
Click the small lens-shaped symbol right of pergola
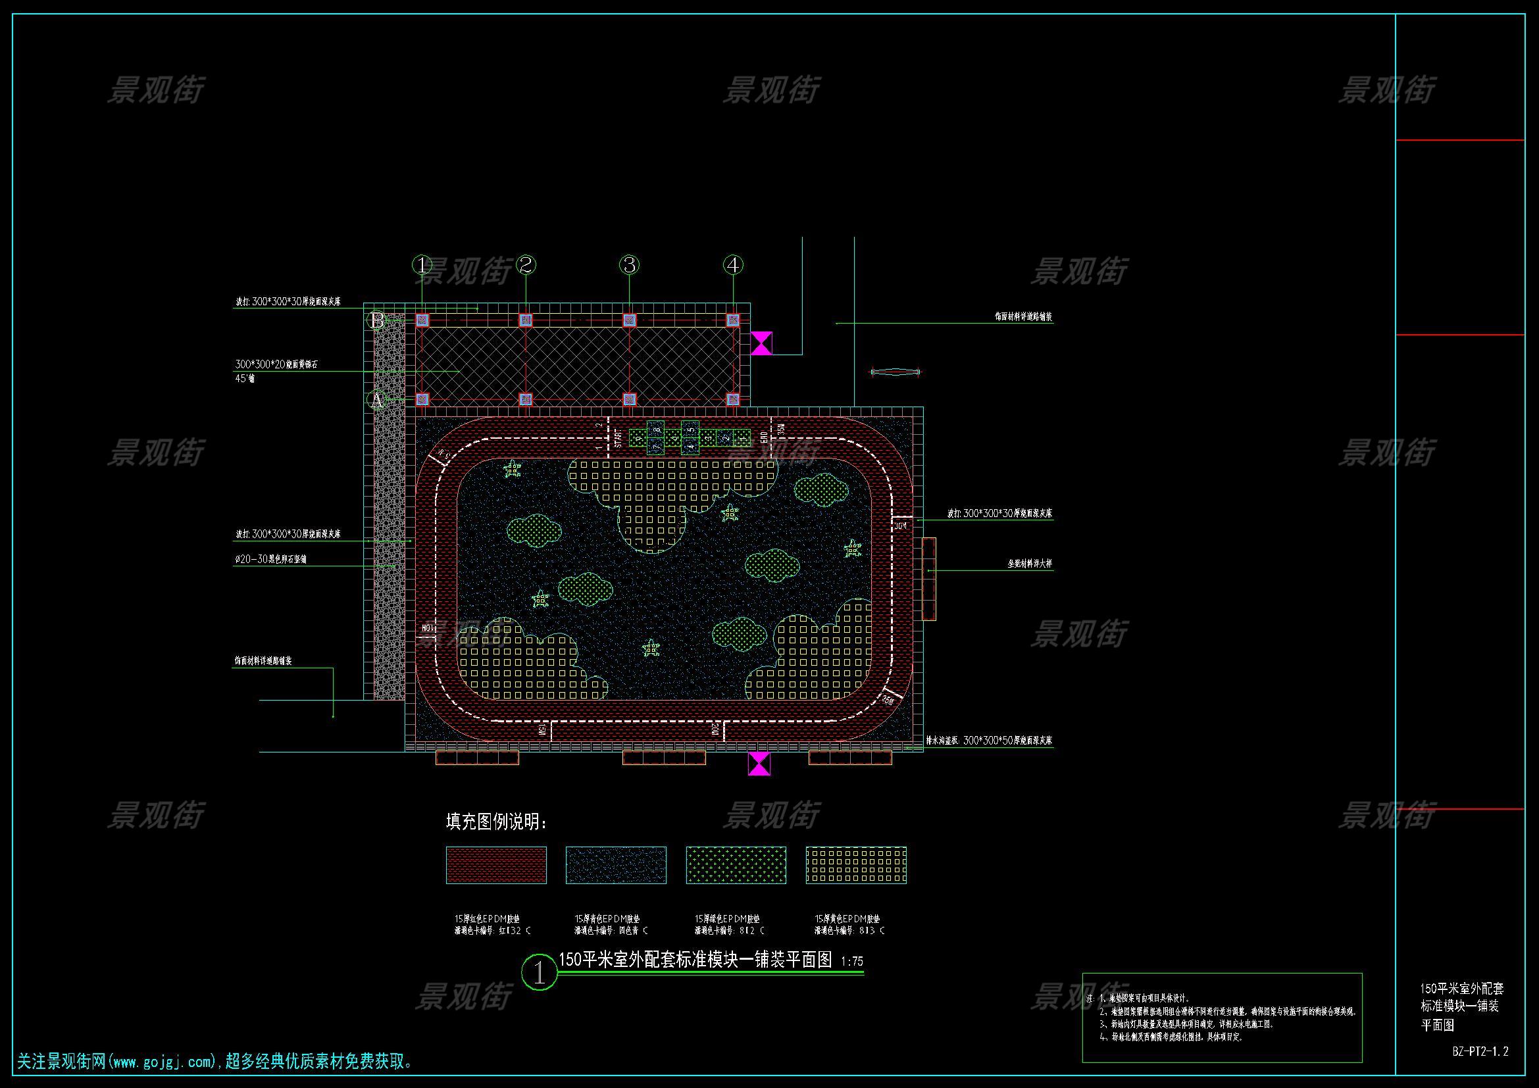(896, 372)
